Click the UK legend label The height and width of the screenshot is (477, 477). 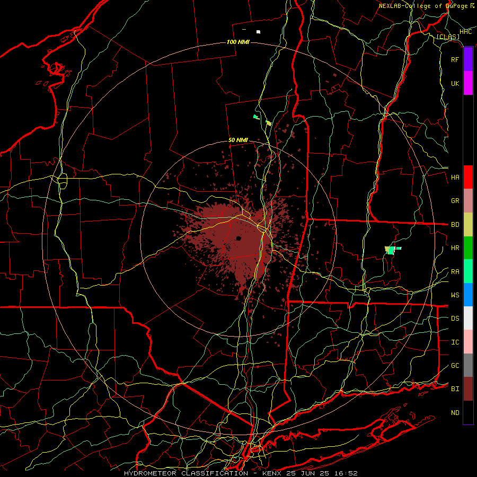pyautogui.click(x=455, y=83)
